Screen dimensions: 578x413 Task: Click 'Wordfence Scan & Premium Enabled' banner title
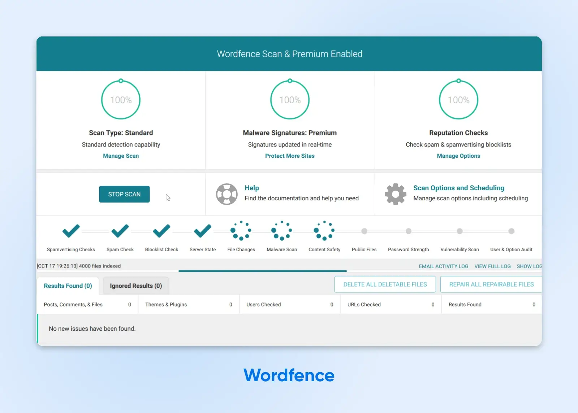click(x=289, y=54)
